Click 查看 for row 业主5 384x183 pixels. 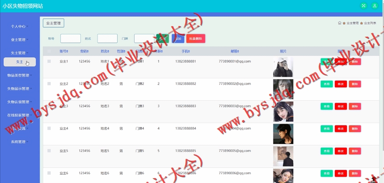327,151
